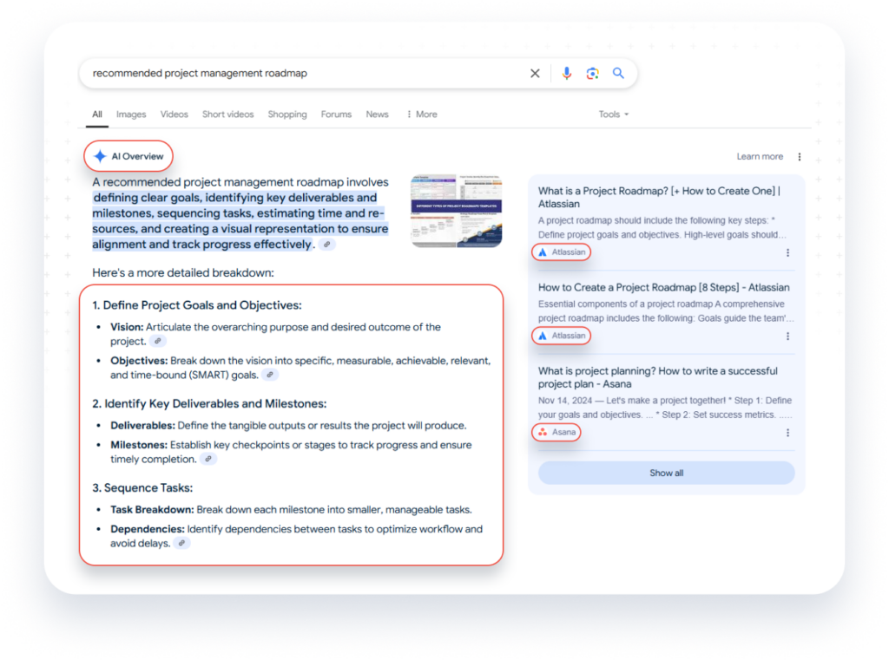889x660 pixels.
Task: Open options menu for 8 Steps result
Action: click(x=787, y=337)
